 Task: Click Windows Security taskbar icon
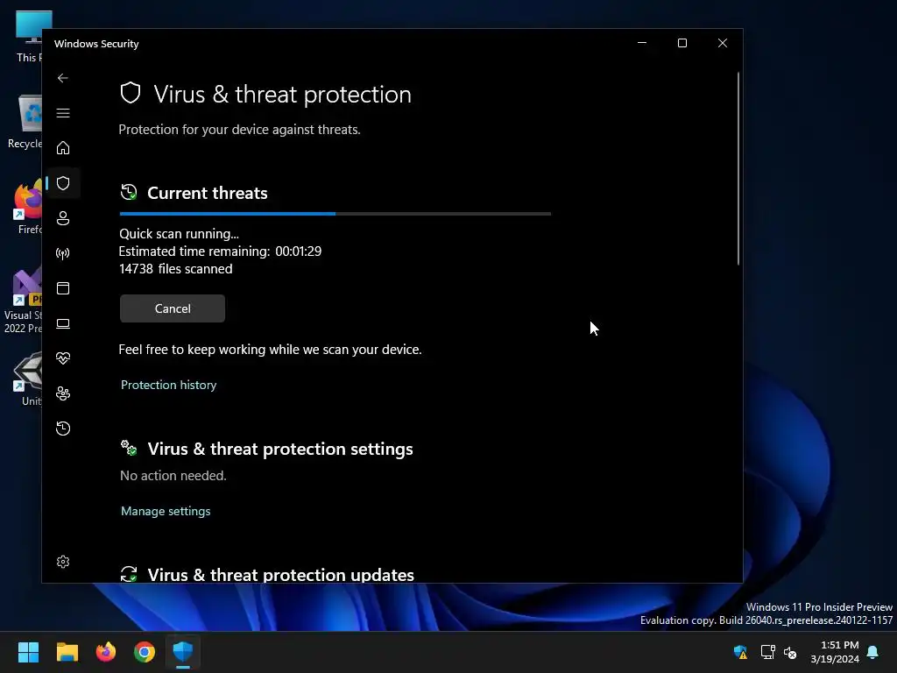(183, 652)
